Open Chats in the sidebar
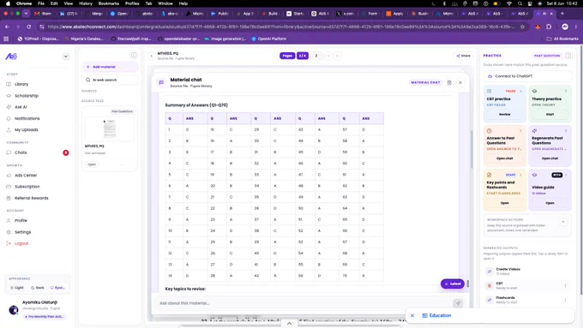Screen dimensions: 583x328 pos(21,152)
